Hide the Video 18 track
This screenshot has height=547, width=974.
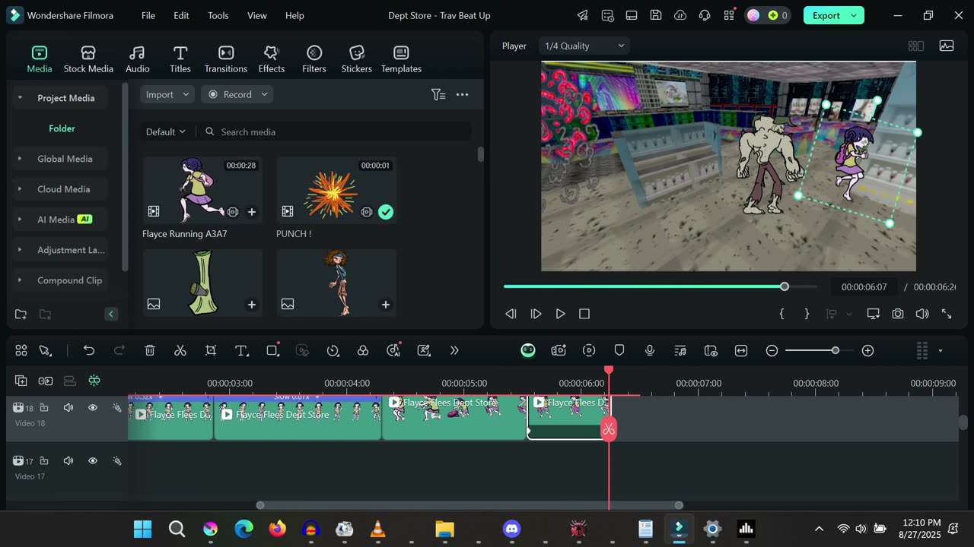pyautogui.click(x=93, y=408)
